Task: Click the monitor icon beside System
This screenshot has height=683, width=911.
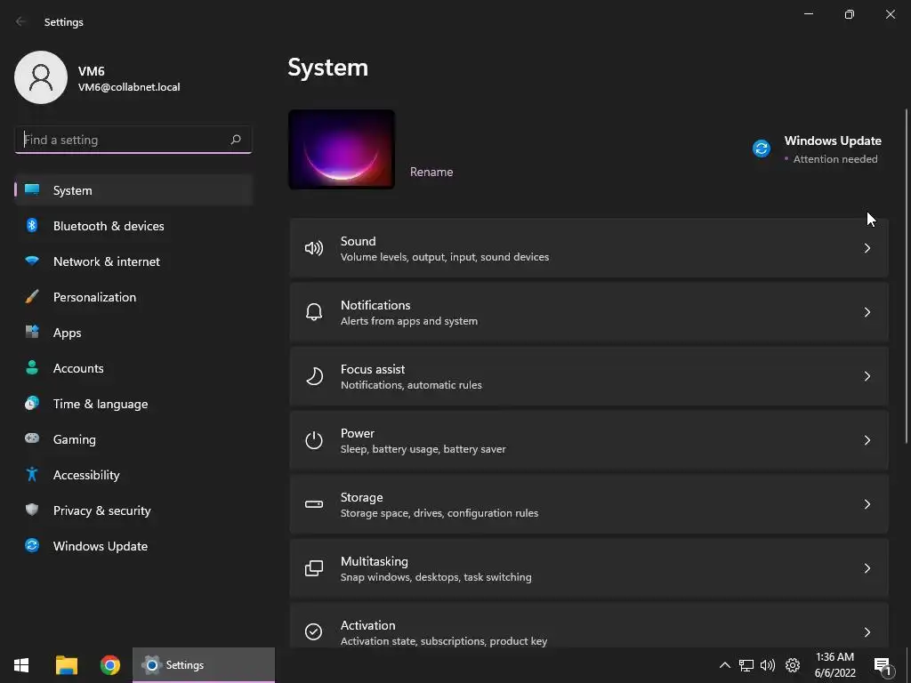Action: point(32,190)
